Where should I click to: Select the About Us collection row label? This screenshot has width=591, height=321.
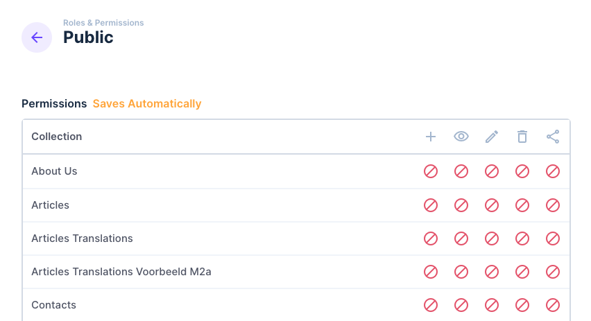pyautogui.click(x=54, y=171)
